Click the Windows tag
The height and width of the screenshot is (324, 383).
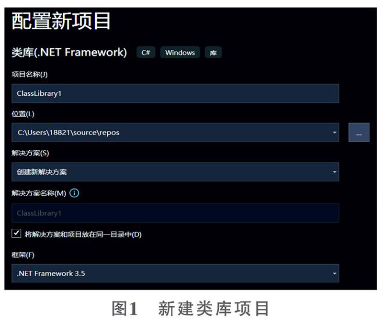(x=180, y=52)
